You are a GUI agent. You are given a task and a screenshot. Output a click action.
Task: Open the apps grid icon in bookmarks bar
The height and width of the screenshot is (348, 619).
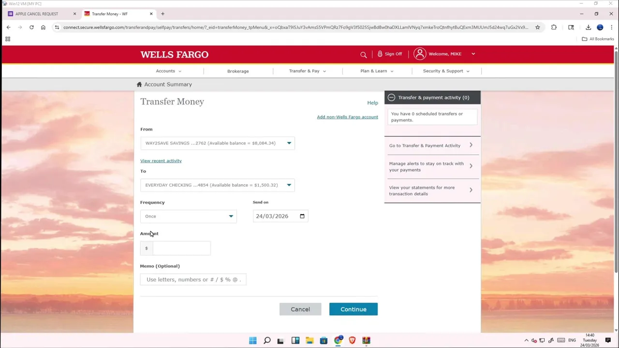click(8, 39)
